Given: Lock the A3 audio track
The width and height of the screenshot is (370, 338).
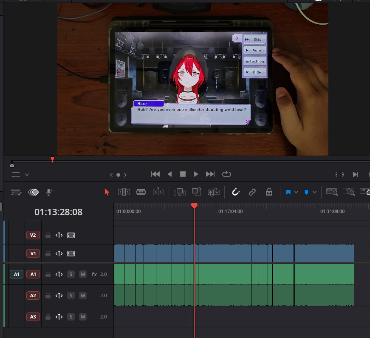Looking at the screenshot, I should point(48,317).
